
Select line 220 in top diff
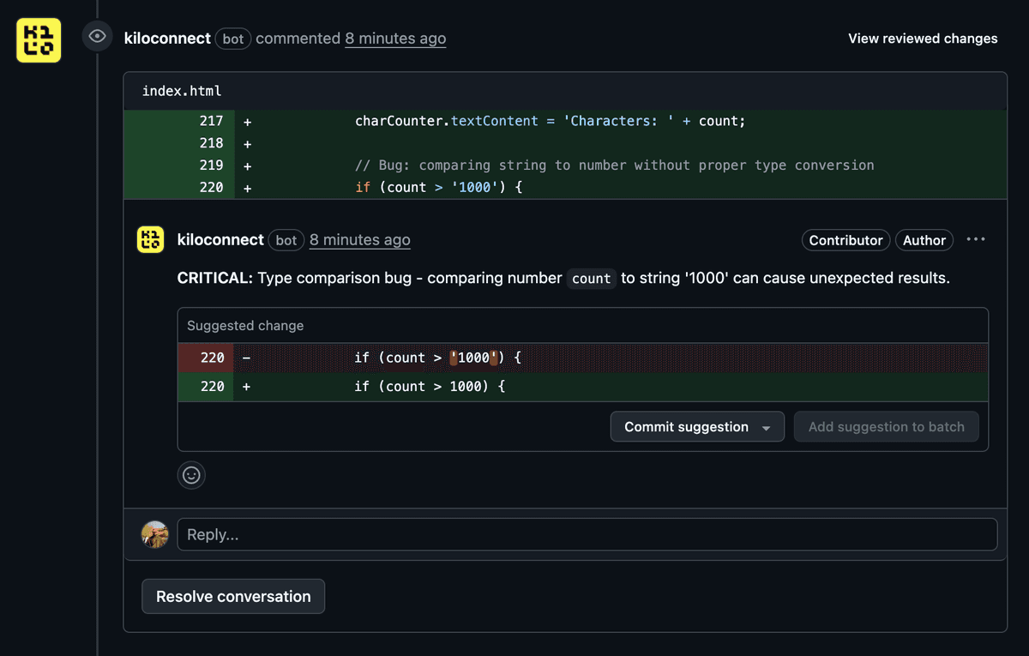[x=211, y=188]
